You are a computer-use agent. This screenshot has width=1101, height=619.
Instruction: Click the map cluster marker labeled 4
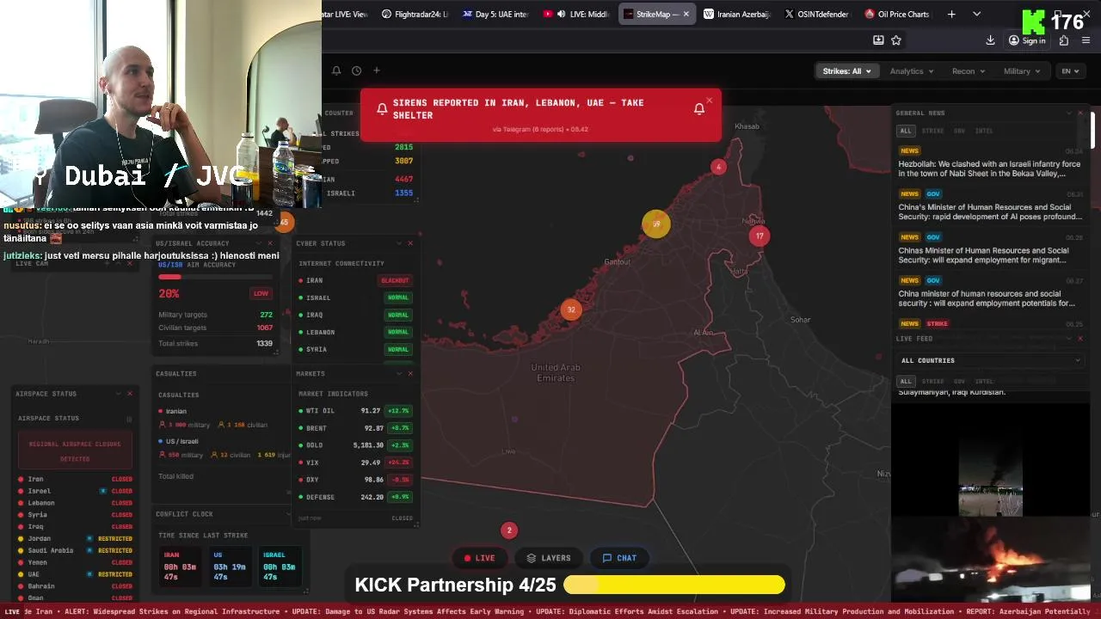(718, 167)
